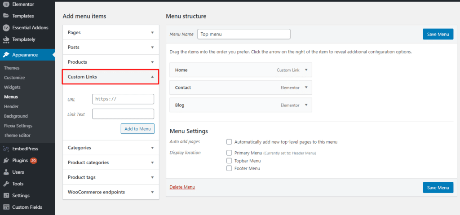
Task: Click the Tools wrench icon
Action: (x=6, y=184)
